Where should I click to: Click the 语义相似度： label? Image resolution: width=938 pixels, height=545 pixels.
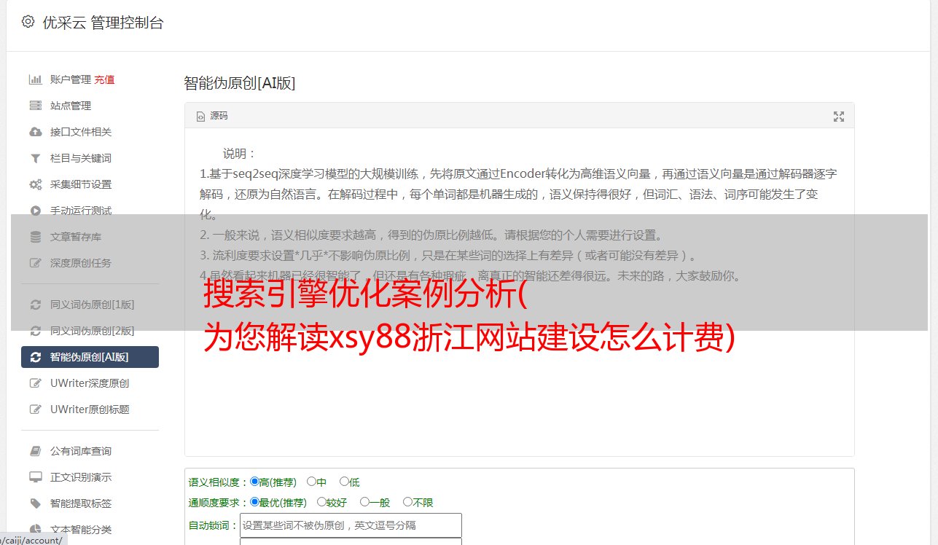tap(219, 482)
